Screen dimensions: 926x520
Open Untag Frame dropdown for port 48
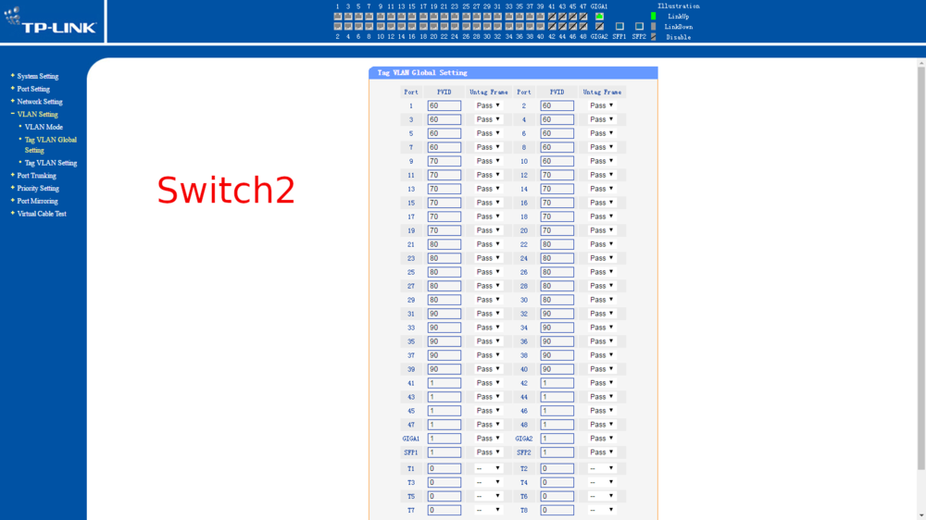click(x=602, y=425)
